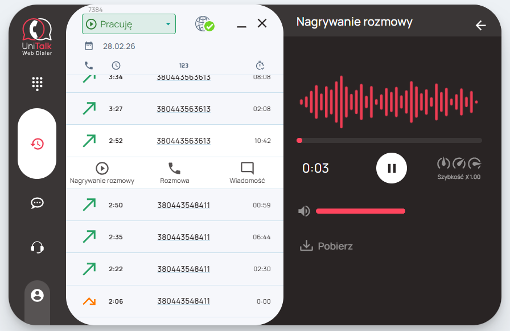Click the globe connection status icon

coord(204,24)
